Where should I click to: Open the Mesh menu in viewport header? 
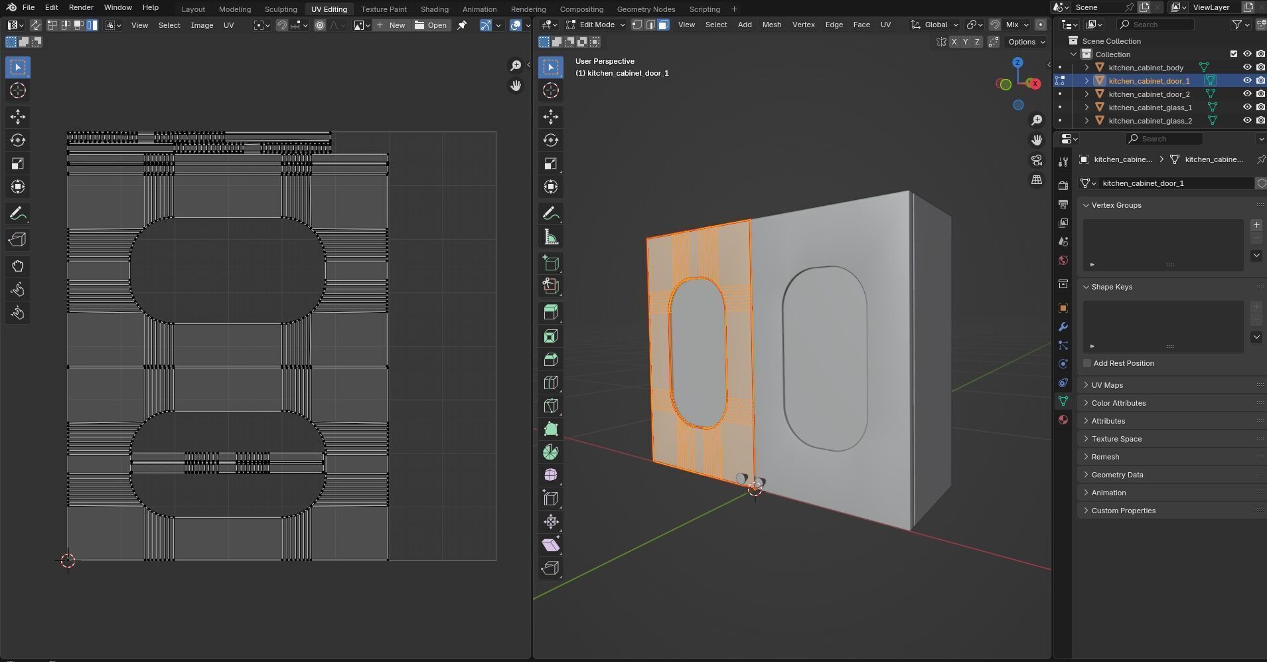point(771,25)
